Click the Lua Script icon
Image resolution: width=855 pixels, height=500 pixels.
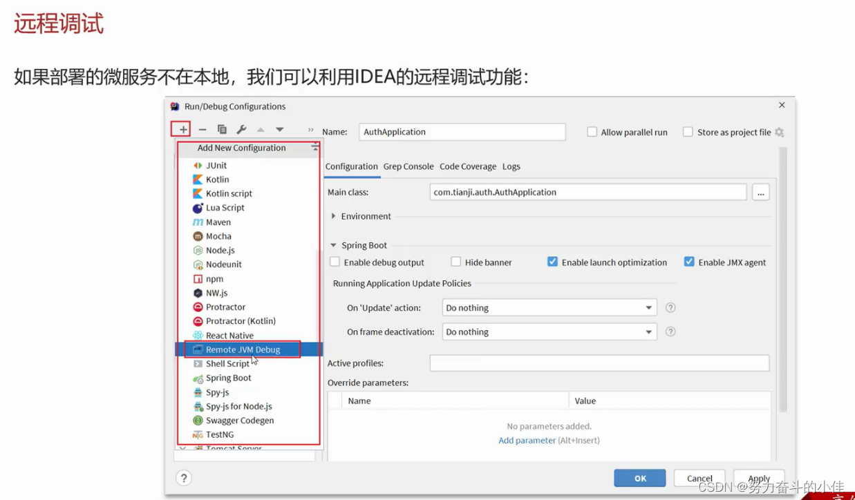pyautogui.click(x=198, y=208)
